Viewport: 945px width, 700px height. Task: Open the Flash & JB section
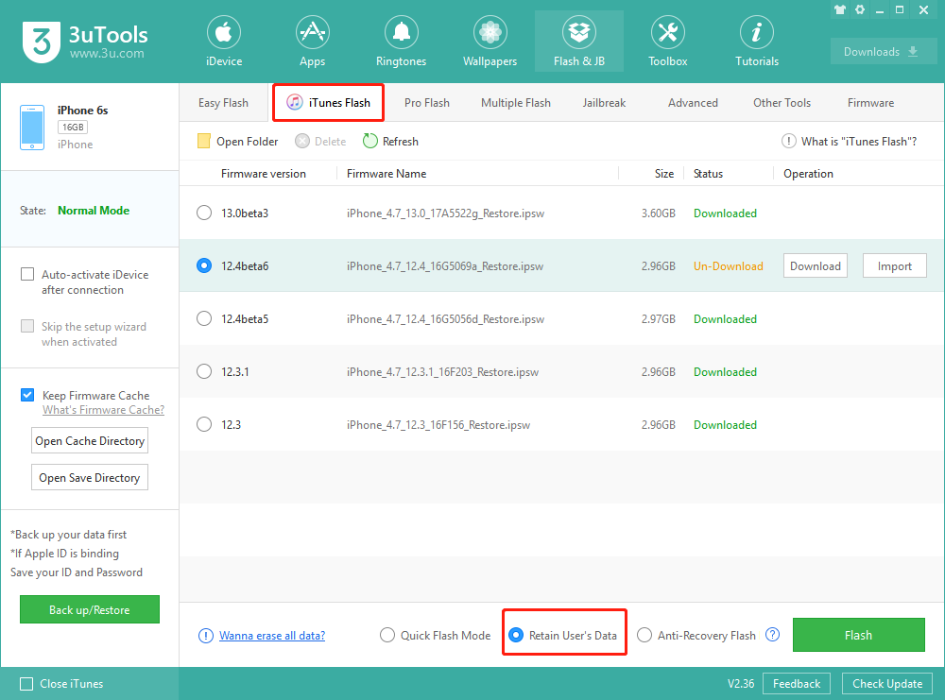pyautogui.click(x=578, y=42)
